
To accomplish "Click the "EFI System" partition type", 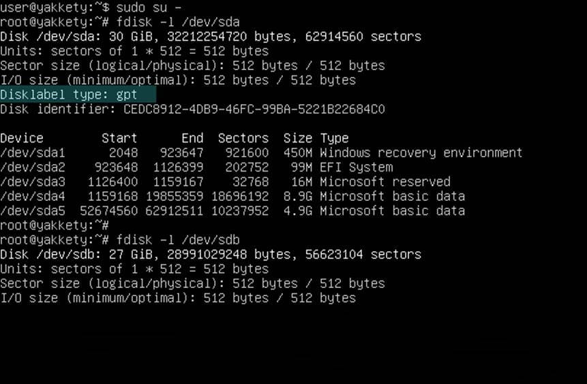I will pyautogui.click(x=356, y=167).
